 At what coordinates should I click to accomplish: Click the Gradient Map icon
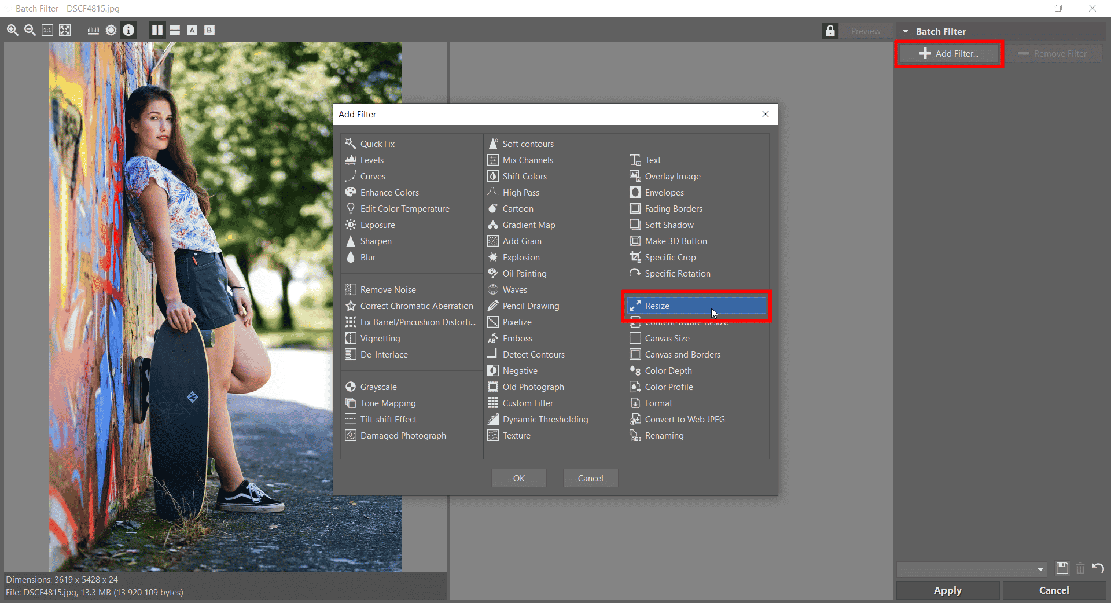(493, 225)
